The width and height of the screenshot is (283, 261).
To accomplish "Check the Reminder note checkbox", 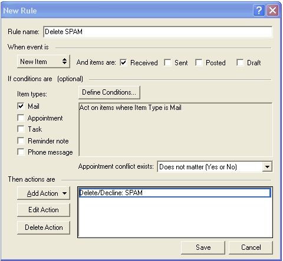I will click(21, 140).
